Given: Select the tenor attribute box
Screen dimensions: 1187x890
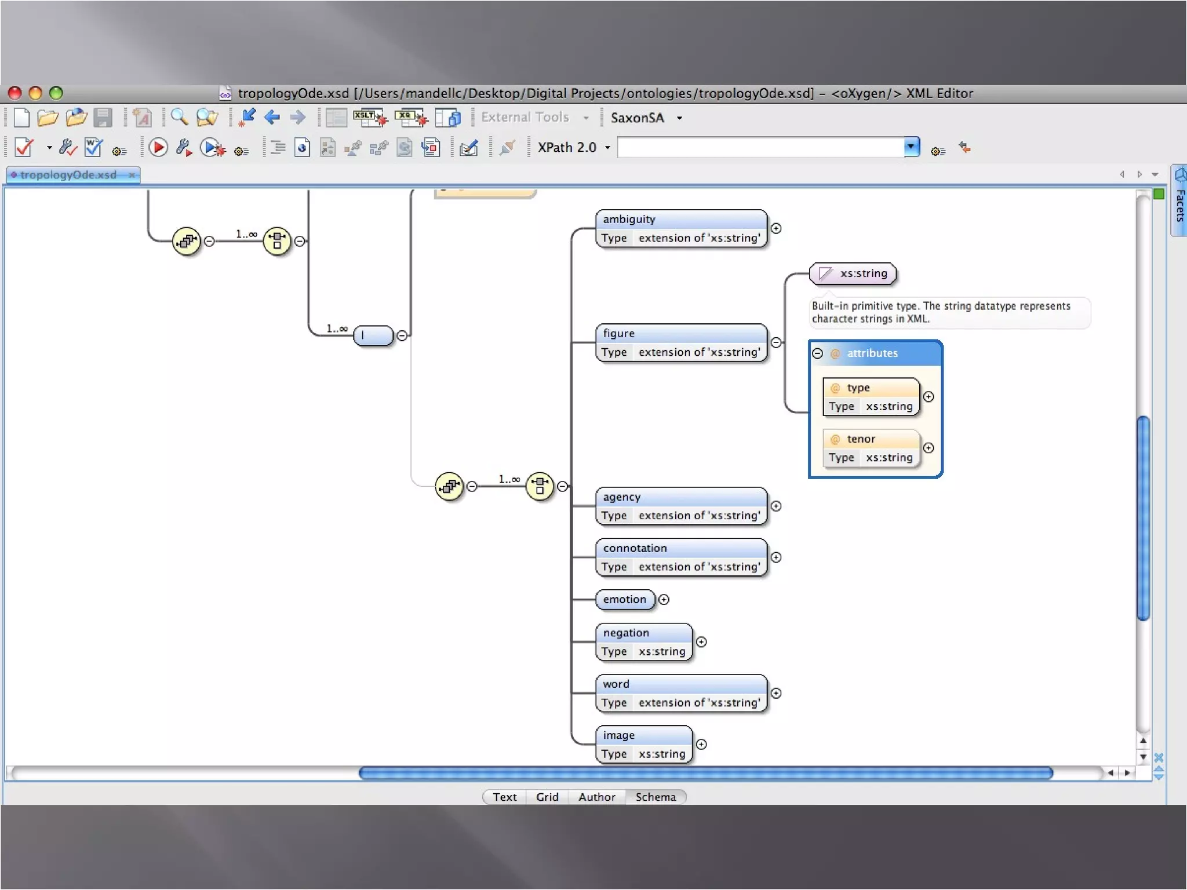Looking at the screenshot, I should tap(871, 448).
